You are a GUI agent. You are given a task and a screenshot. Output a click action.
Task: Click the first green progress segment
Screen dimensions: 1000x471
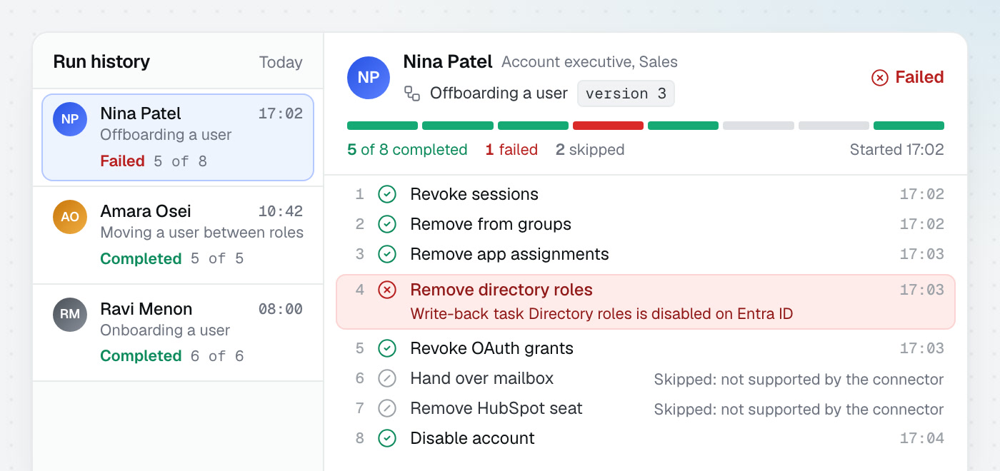pos(382,126)
